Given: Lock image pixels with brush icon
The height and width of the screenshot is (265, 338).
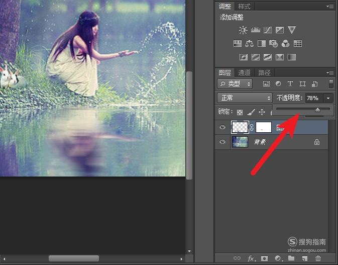Looking at the screenshot, I should coord(251,112).
